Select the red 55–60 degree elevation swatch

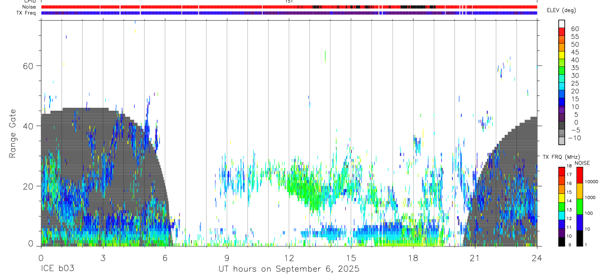562,32
